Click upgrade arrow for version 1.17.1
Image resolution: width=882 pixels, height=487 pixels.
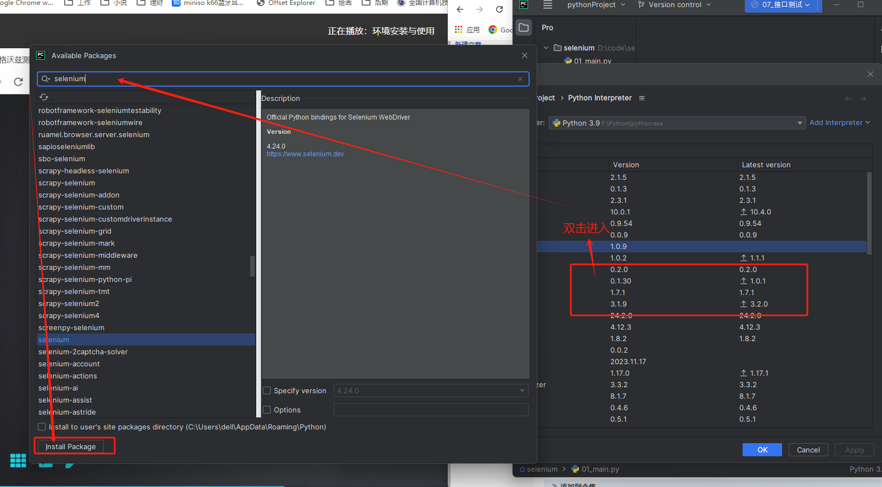[744, 373]
